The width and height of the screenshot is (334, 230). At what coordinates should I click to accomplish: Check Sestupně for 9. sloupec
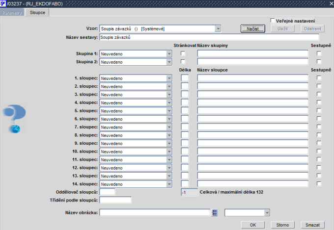click(319, 143)
